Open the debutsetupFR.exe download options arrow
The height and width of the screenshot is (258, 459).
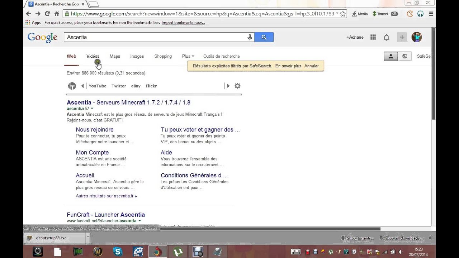tap(87, 238)
